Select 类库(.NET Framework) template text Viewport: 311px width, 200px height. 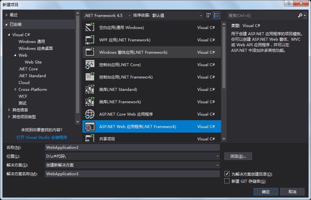120,102
